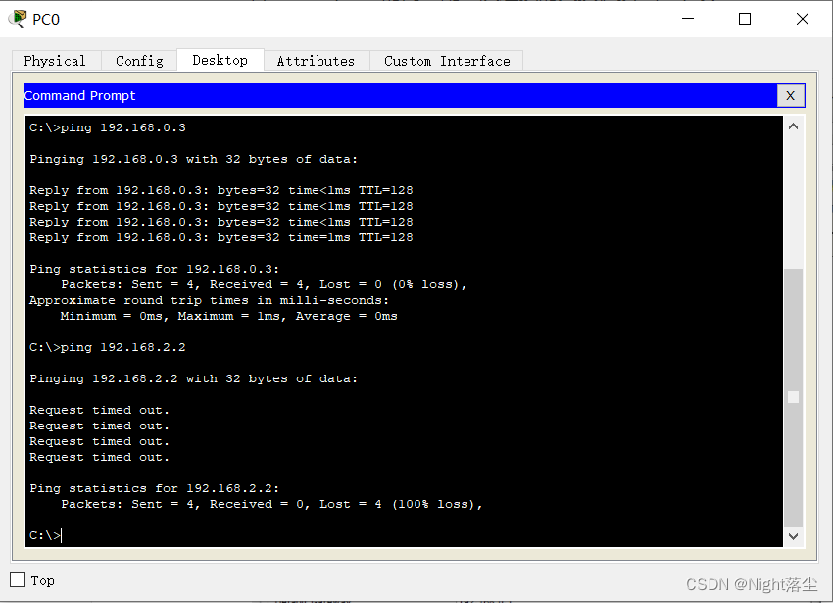Click the C:\> prompt input line
The width and height of the screenshot is (833, 603).
(x=46, y=535)
